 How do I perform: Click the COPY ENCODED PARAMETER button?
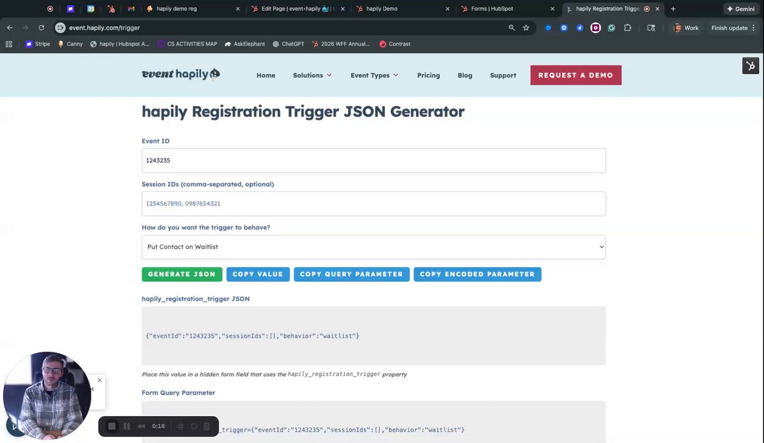point(478,274)
